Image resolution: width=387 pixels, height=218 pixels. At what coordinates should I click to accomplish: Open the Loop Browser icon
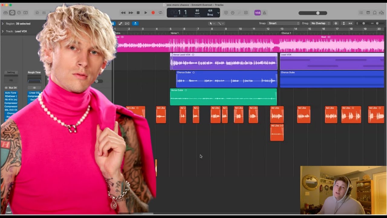pos(375,13)
